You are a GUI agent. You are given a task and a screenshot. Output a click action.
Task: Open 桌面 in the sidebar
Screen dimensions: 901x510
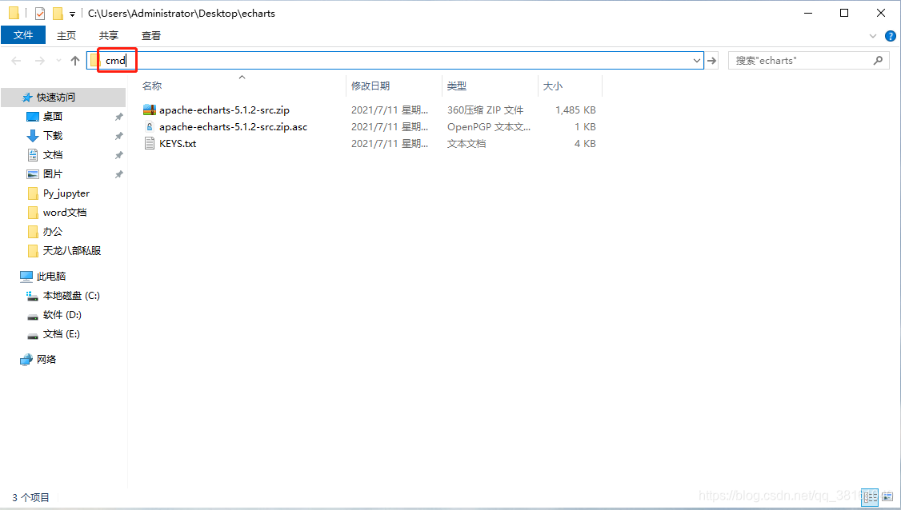(x=52, y=116)
